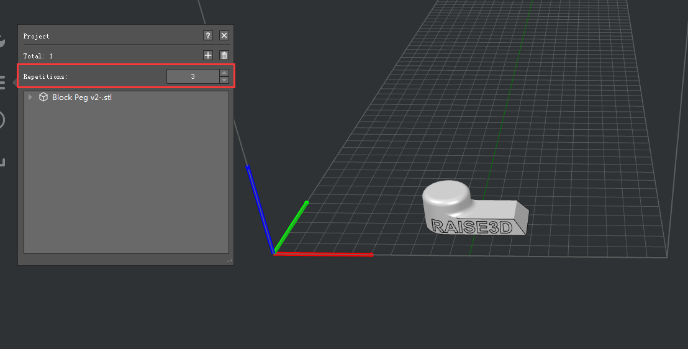Click the green Y axis line
The height and width of the screenshot is (349, 688).
[291, 226]
